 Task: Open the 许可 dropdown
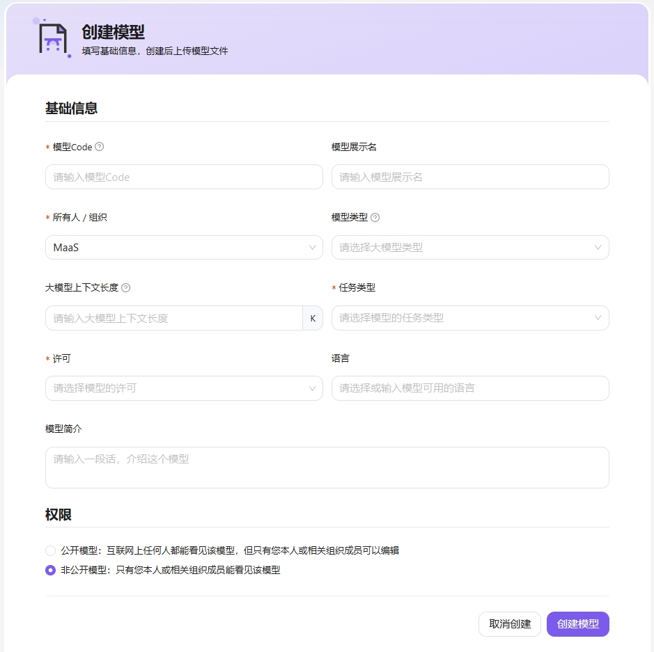click(x=184, y=388)
